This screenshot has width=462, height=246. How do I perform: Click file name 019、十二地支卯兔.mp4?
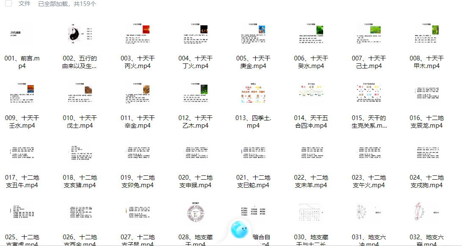[138, 181]
